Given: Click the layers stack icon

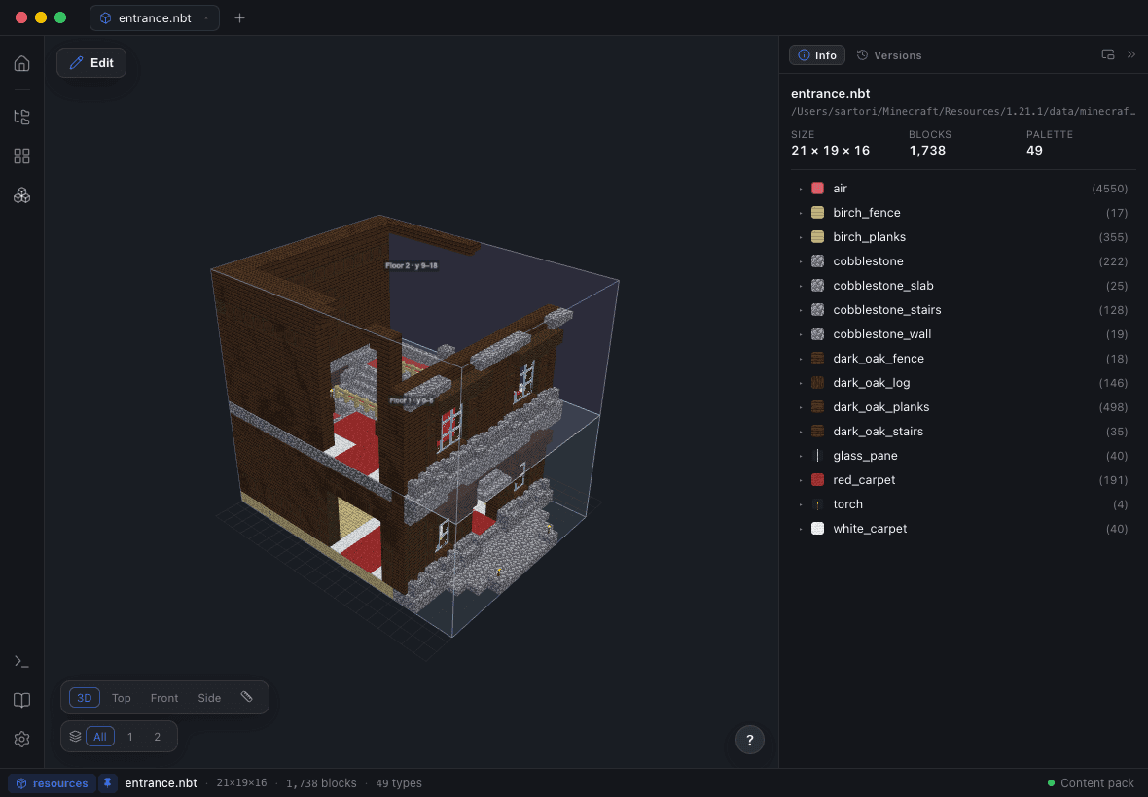Looking at the screenshot, I should click(76, 737).
